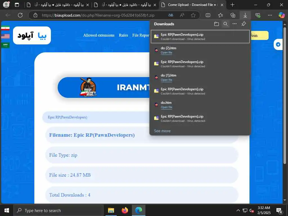Select the last Epic RP(PawnDevelopers).zip entry
The width and height of the screenshot is (288, 216).
click(x=200, y=118)
